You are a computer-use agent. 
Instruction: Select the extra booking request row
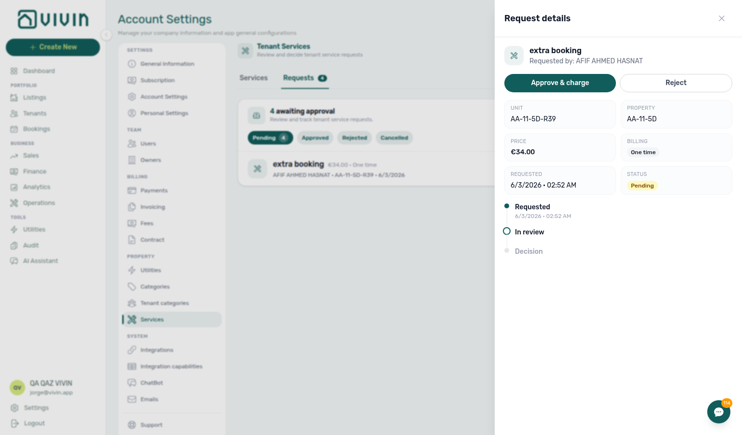point(367,169)
